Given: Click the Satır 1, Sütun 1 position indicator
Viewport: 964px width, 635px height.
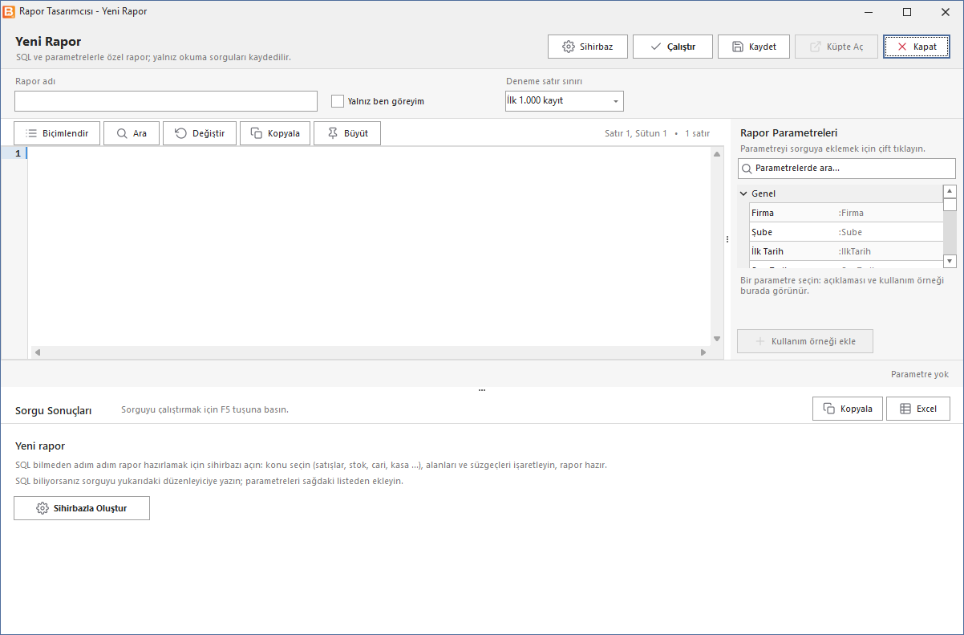Looking at the screenshot, I should [x=636, y=133].
